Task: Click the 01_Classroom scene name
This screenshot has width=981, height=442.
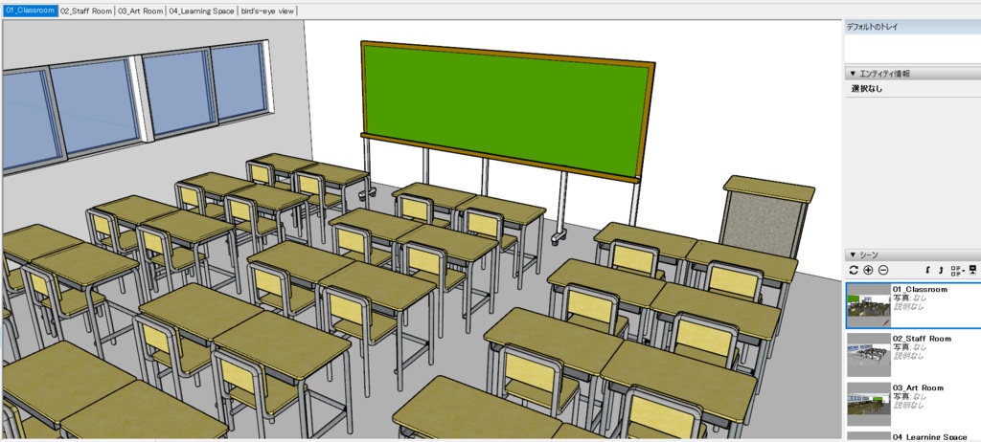Action: coord(920,290)
